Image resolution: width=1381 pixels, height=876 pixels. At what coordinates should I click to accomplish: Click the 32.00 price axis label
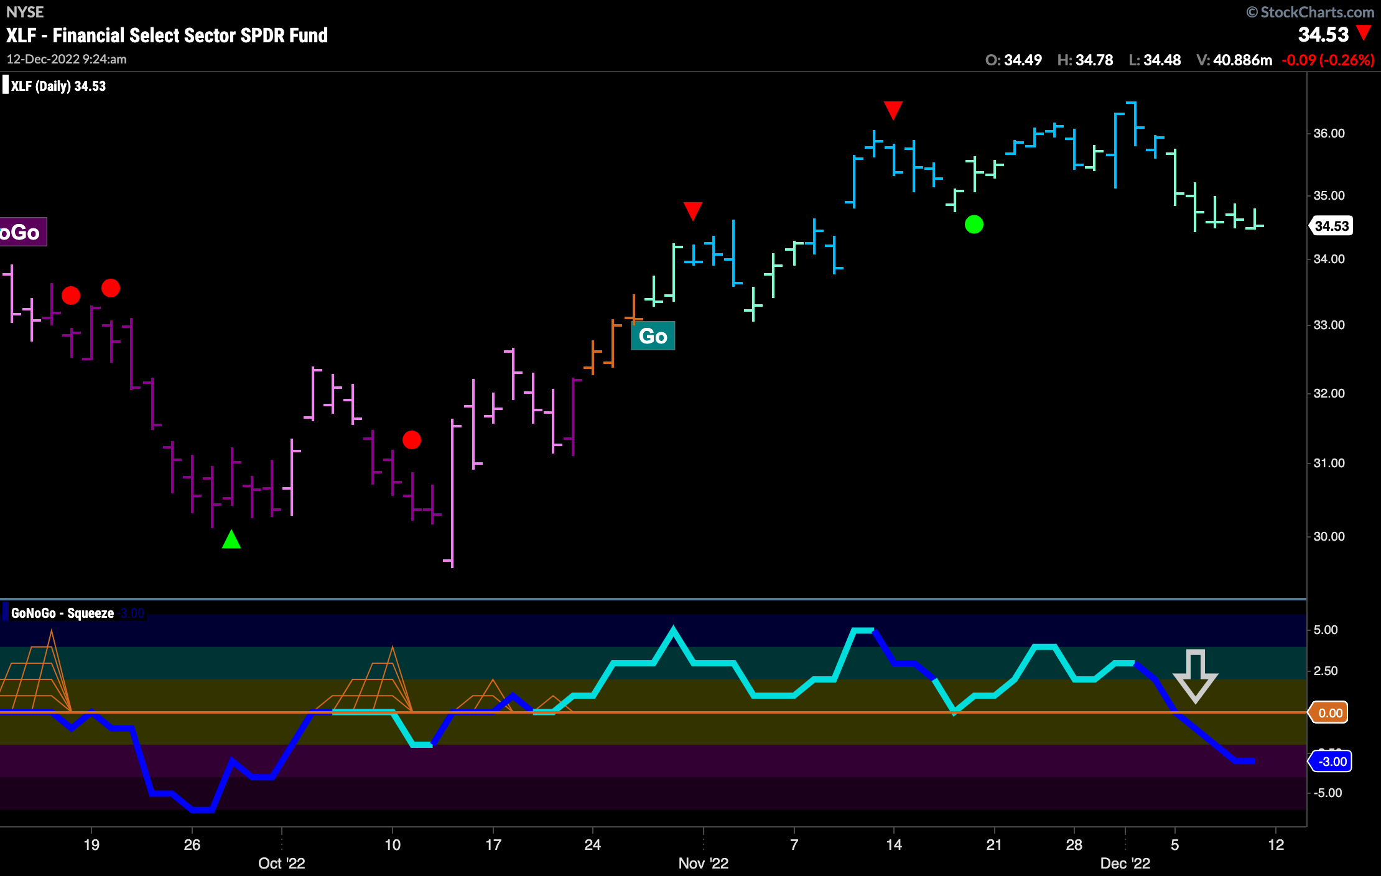point(1329,393)
